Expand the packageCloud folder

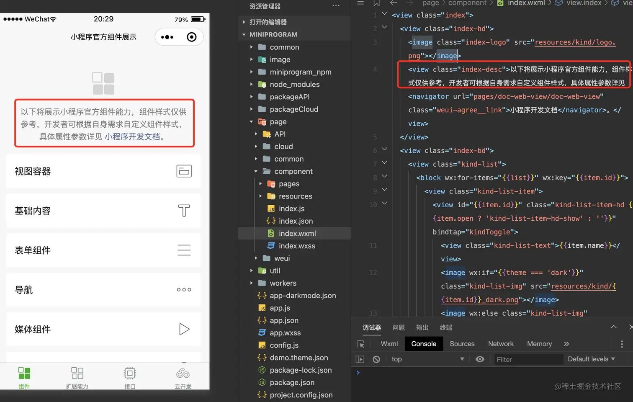click(295, 109)
